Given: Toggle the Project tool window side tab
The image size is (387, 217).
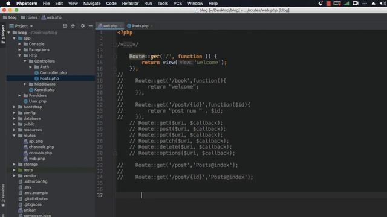Looking at the screenshot, I should point(3,34).
